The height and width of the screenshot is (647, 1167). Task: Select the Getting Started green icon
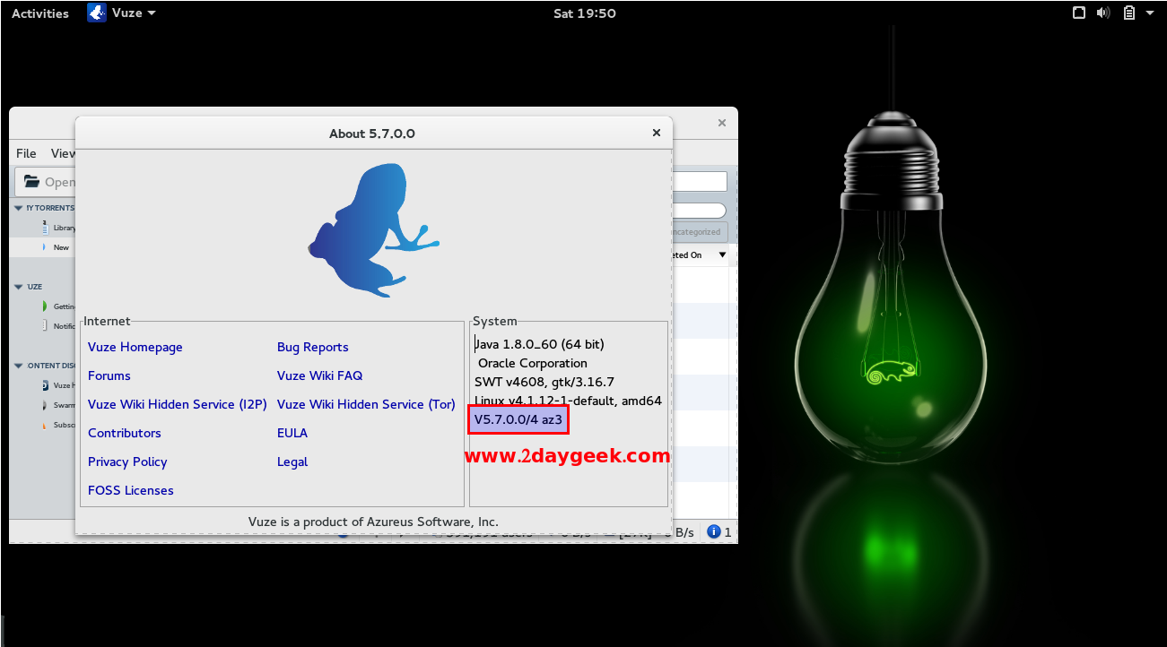pyautogui.click(x=45, y=306)
